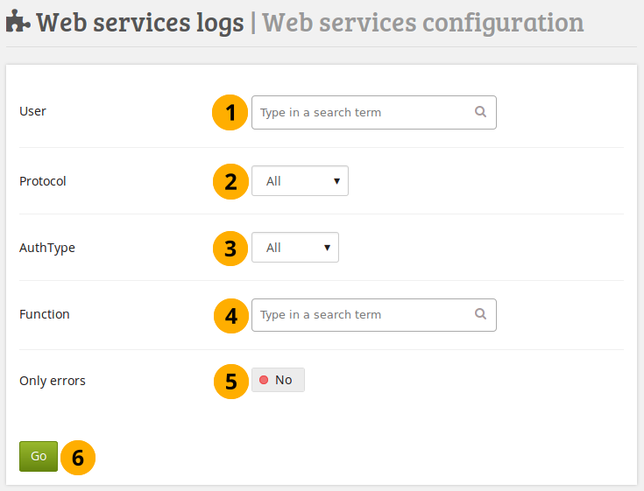This screenshot has width=644, height=491.
Task: Focus the Function search input field
Action: pos(364,315)
